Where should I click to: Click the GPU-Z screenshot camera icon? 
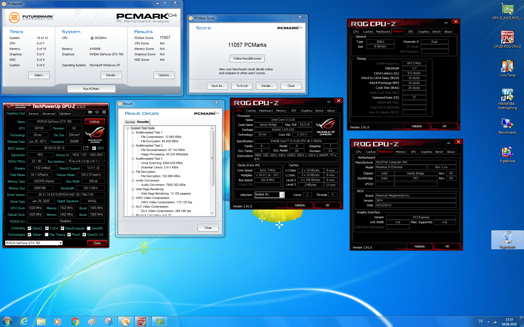[x=90, y=112]
